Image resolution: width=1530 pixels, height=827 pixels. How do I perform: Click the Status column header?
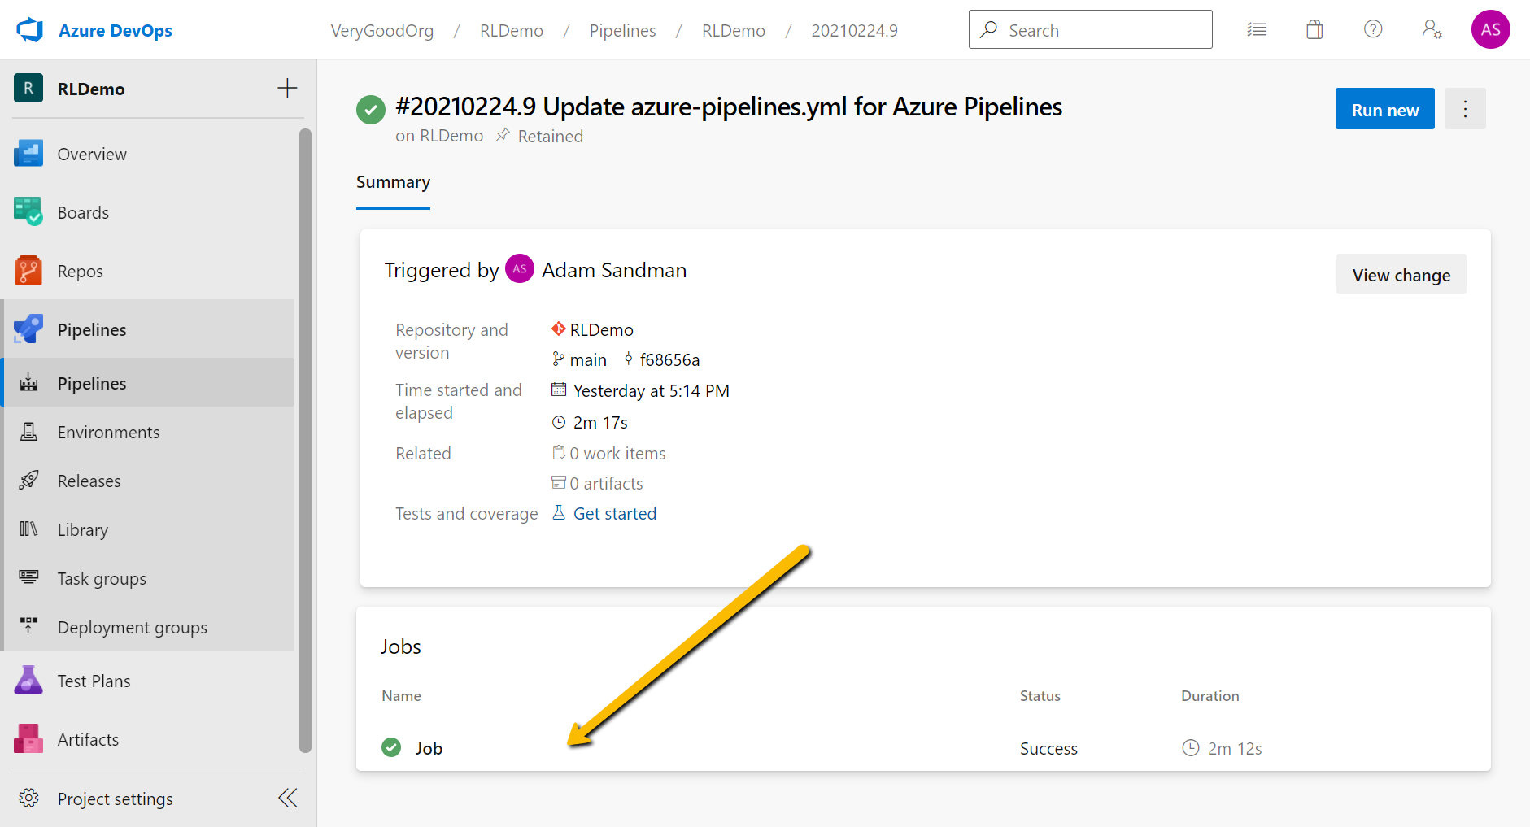1040,695
